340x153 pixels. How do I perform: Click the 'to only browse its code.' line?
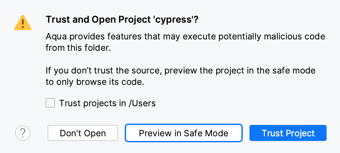coord(95,82)
